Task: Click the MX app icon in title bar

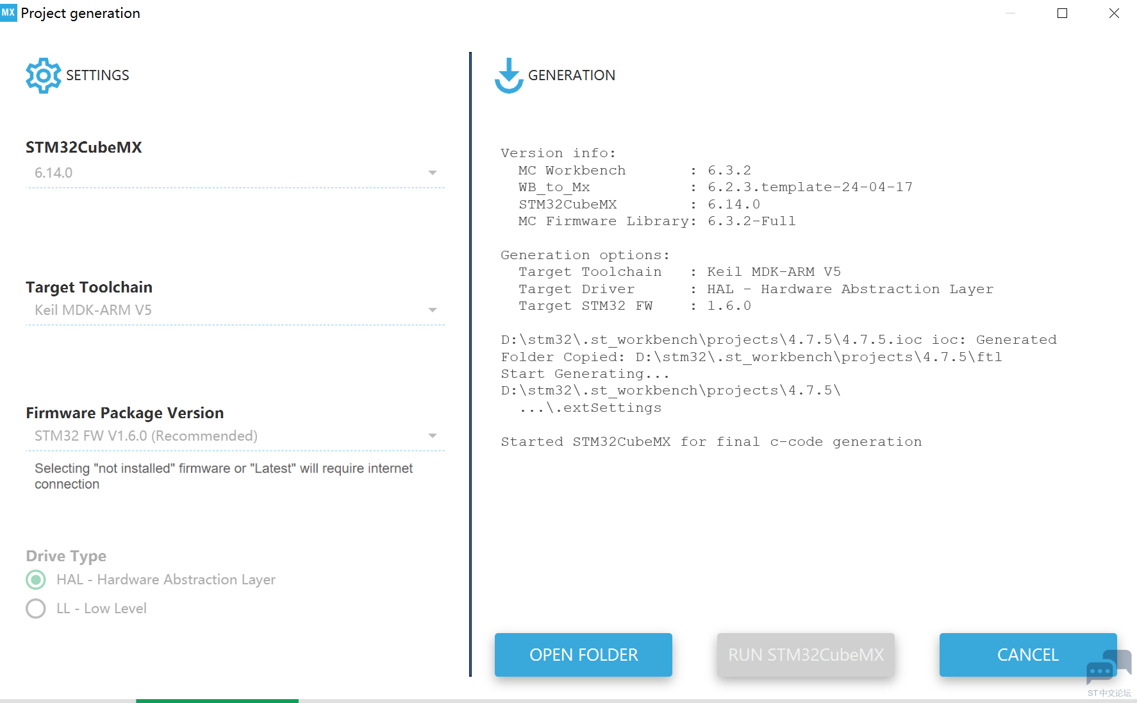Action: tap(8, 12)
